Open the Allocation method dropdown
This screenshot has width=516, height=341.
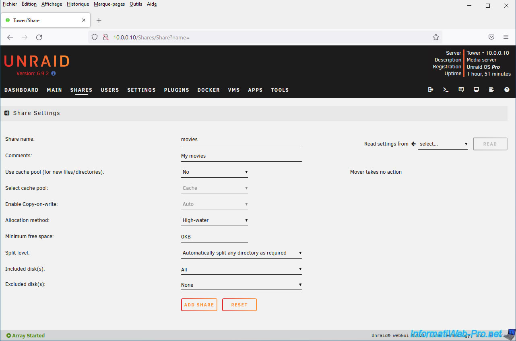pos(214,220)
